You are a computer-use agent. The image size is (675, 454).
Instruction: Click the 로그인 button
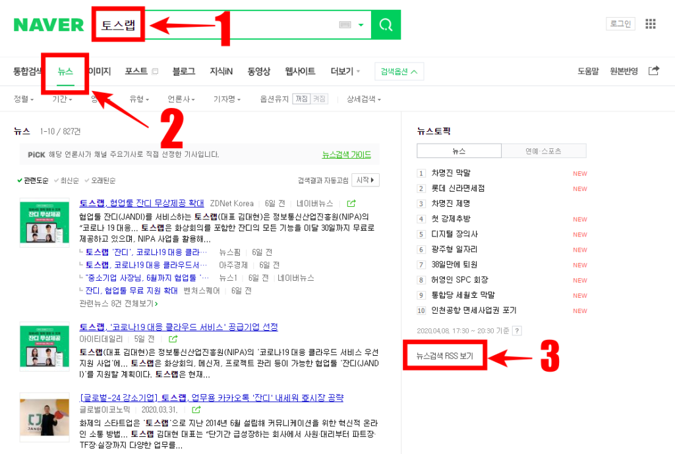[620, 24]
